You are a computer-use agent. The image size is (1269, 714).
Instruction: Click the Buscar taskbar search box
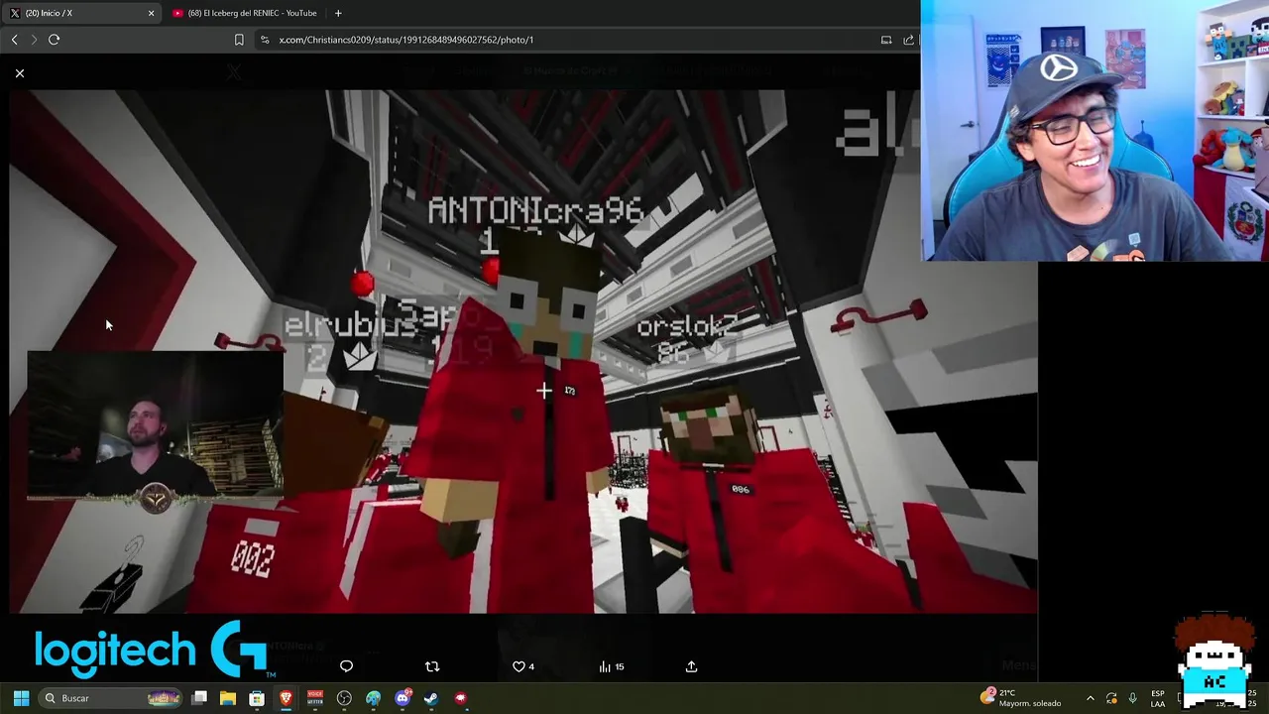(111, 698)
